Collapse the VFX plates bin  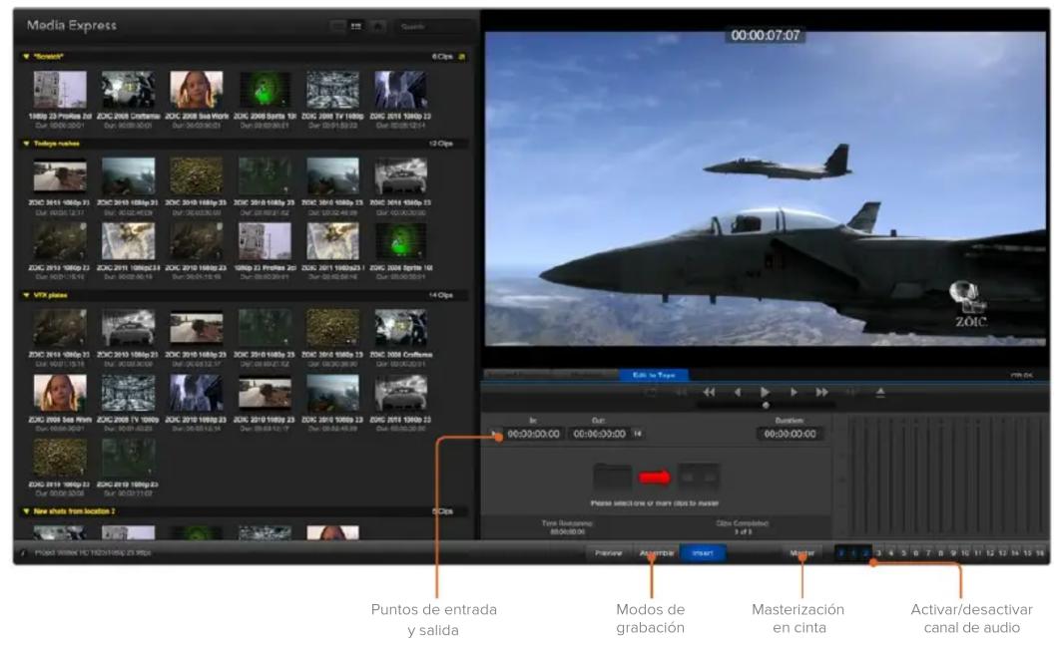(26, 296)
